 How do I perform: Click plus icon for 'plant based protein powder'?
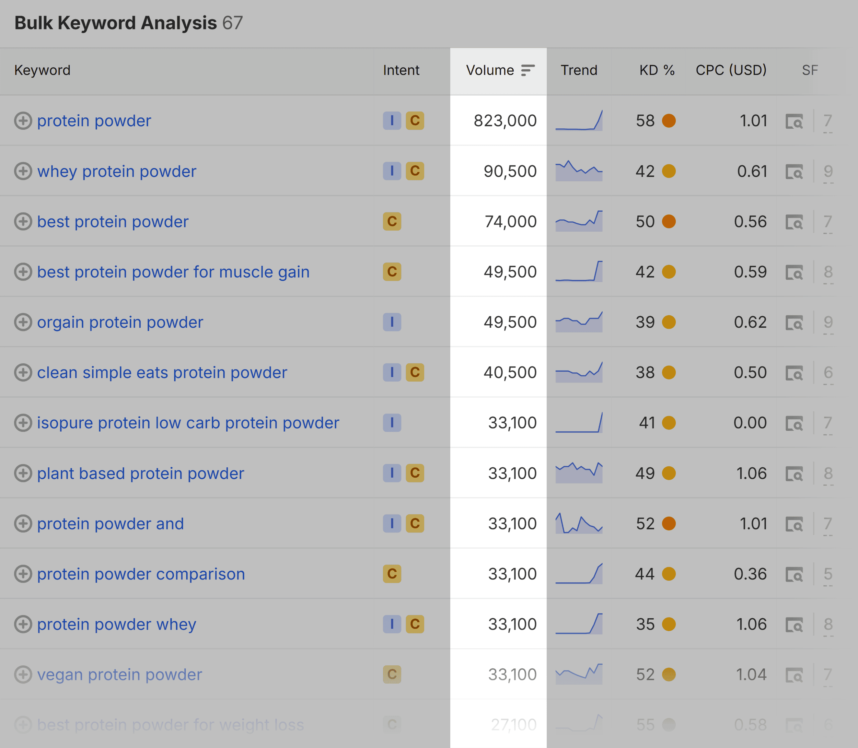pyautogui.click(x=23, y=473)
